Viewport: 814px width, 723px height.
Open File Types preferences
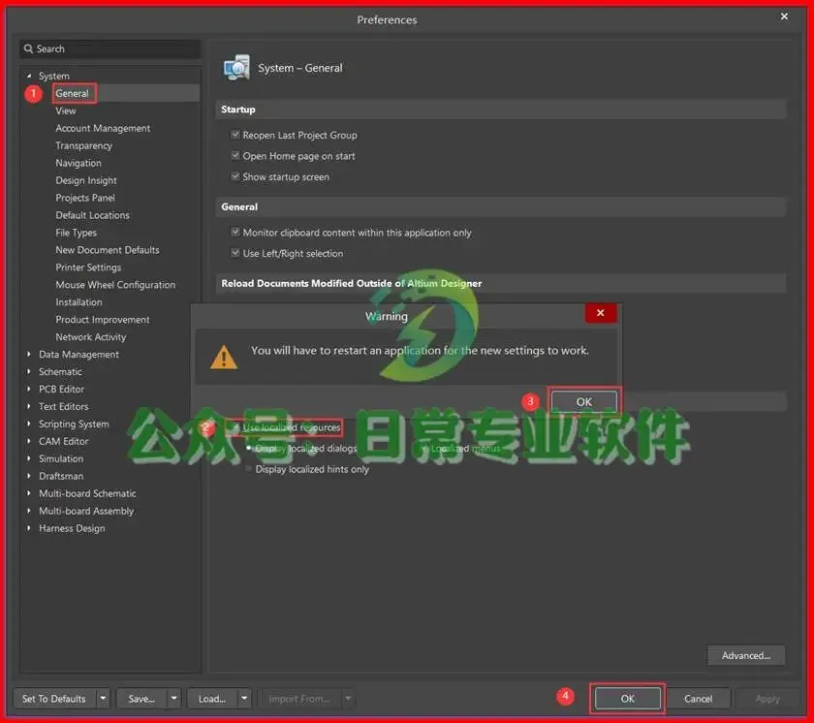pos(76,233)
